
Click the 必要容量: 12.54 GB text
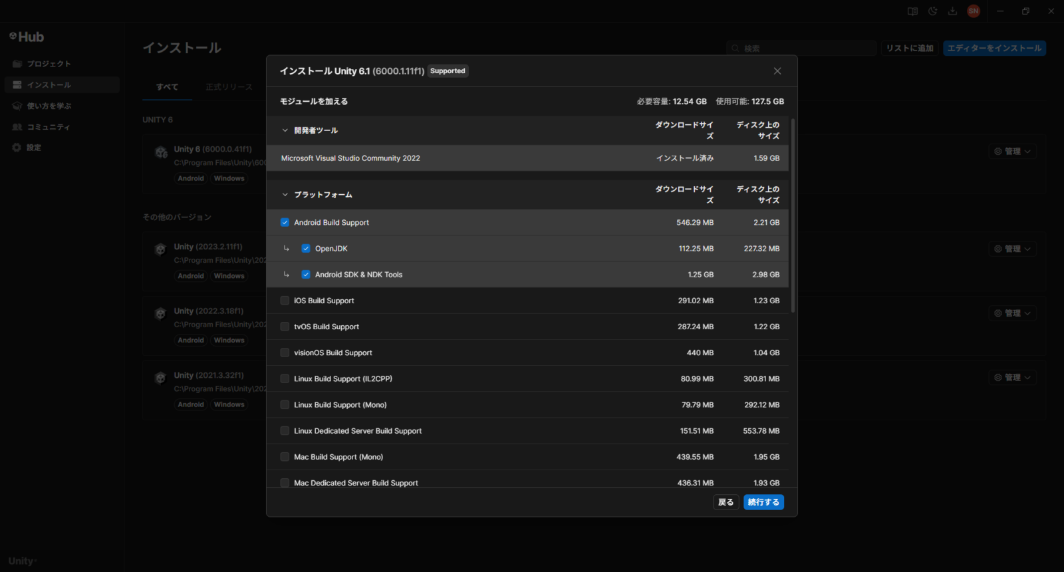(x=672, y=102)
